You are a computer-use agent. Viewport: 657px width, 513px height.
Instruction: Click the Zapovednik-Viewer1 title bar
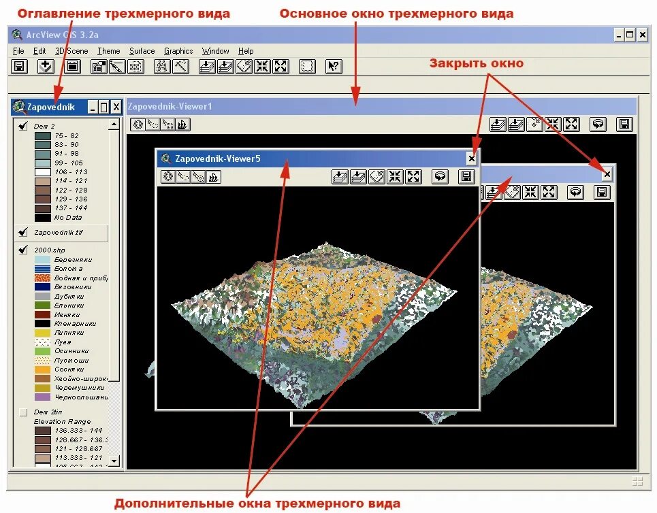[381, 106]
